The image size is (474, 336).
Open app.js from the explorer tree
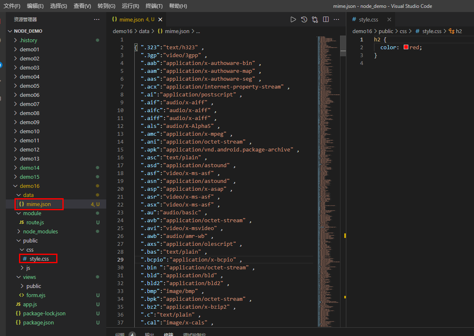pyautogui.click(x=30, y=304)
